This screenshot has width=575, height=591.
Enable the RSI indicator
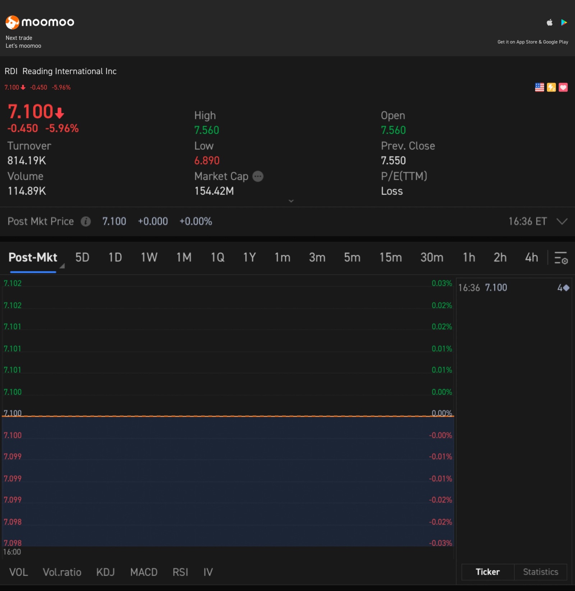(180, 572)
